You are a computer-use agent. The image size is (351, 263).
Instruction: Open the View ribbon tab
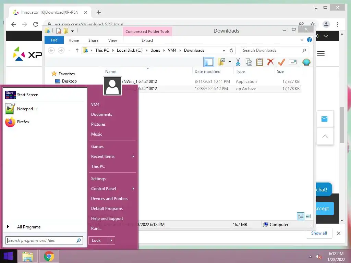coord(112,40)
